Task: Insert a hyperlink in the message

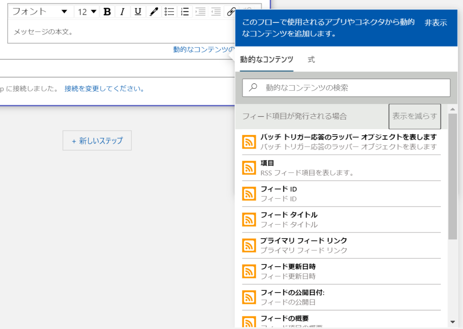Action: point(230,12)
